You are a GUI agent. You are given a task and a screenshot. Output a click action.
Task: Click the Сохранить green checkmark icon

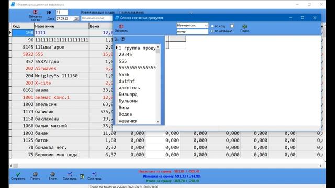pos(18,174)
